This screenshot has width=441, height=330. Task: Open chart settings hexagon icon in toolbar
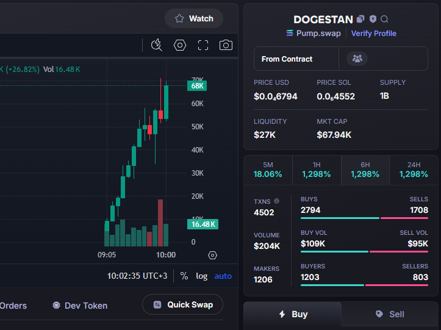point(180,45)
